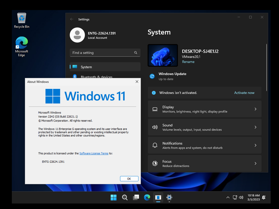Select System in the Settings sidebar
The width and height of the screenshot is (279, 209).
(x=105, y=67)
